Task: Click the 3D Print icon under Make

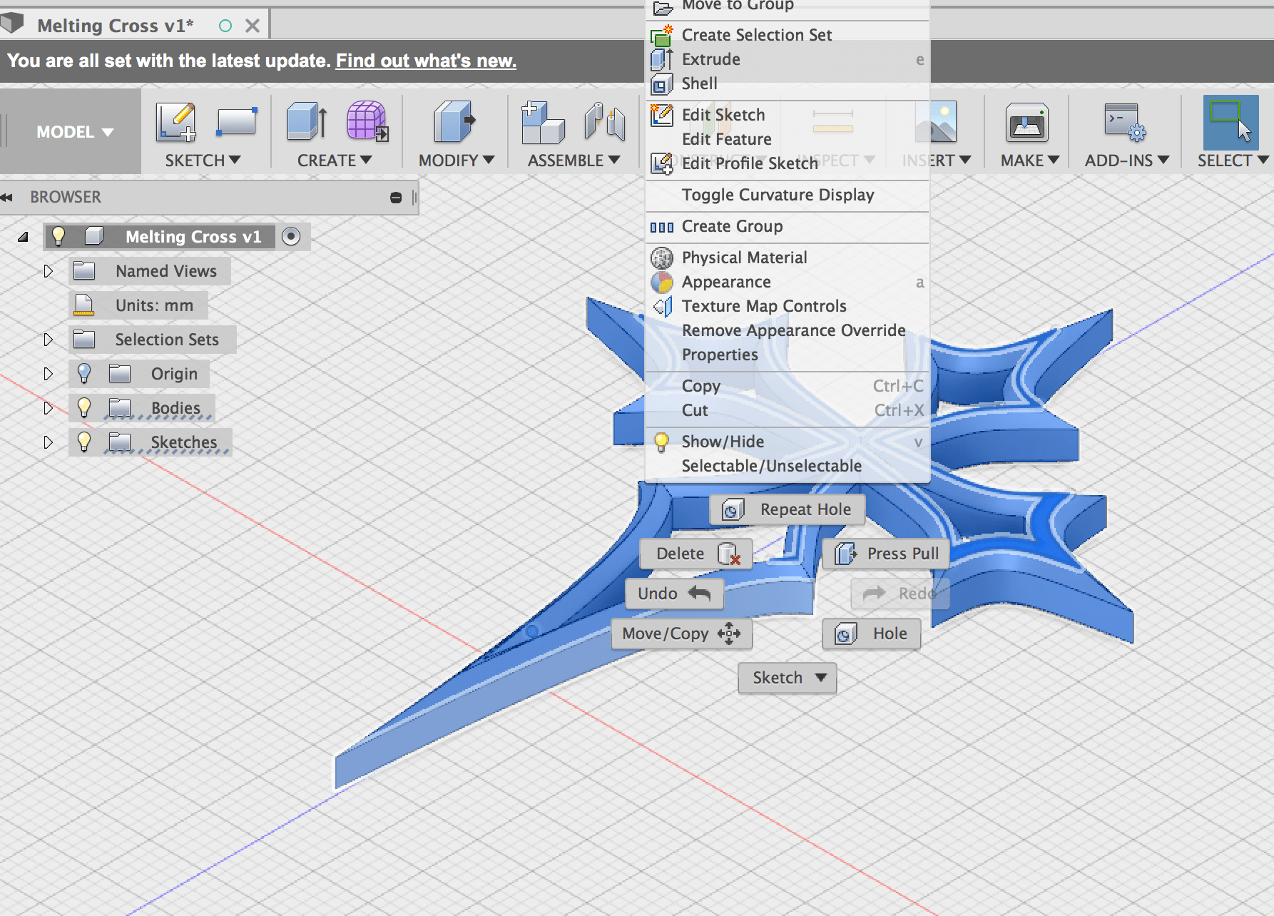Action: 1026,123
